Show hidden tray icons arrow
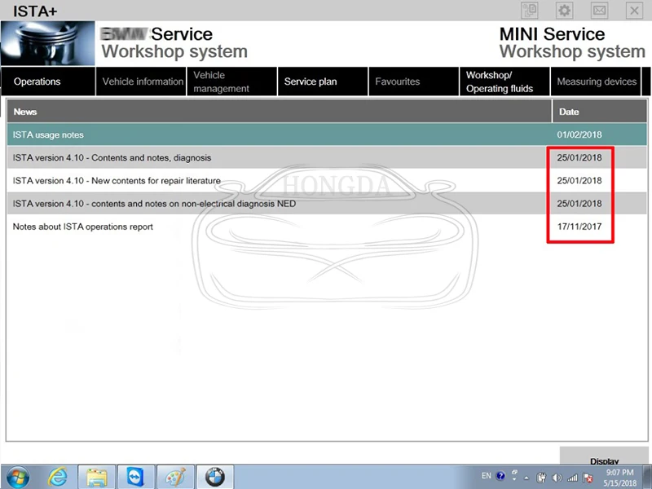 [526, 478]
